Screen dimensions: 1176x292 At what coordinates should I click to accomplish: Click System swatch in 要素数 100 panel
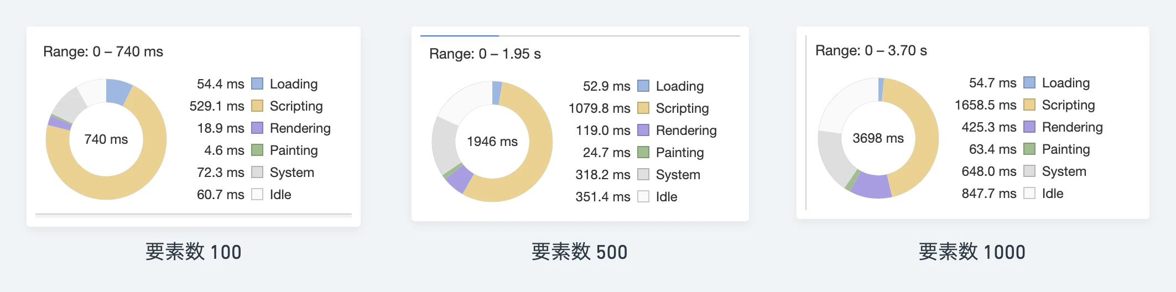click(257, 172)
